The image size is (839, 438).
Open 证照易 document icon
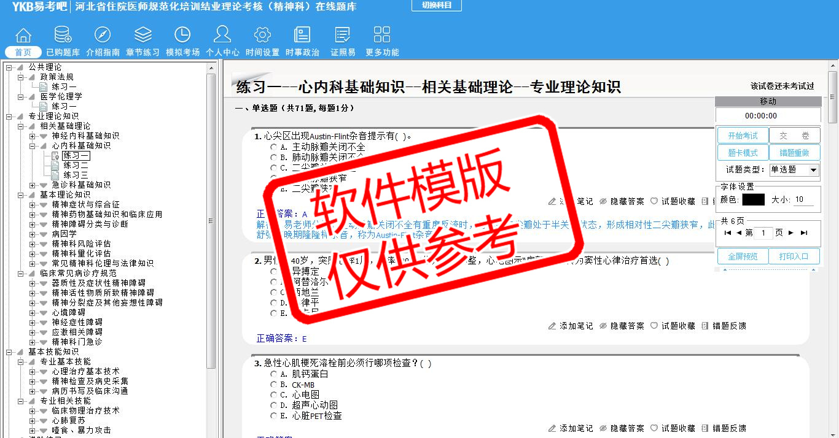pos(343,35)
